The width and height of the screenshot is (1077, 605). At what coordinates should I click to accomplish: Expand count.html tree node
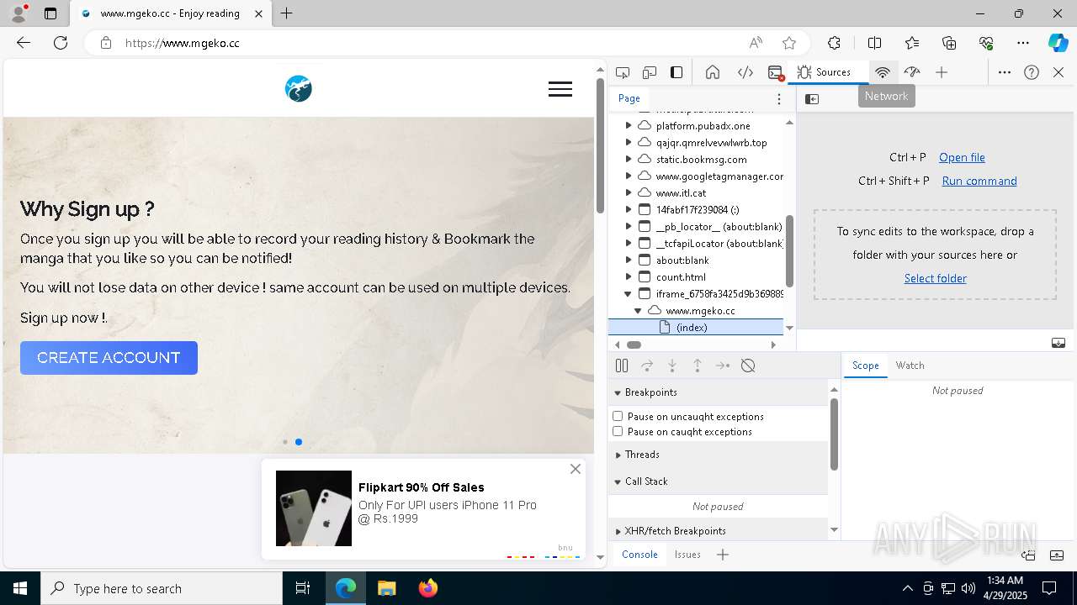click(x=629, y=276)
